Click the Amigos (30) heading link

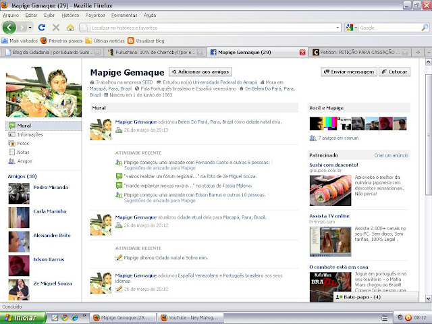point(22,176)
